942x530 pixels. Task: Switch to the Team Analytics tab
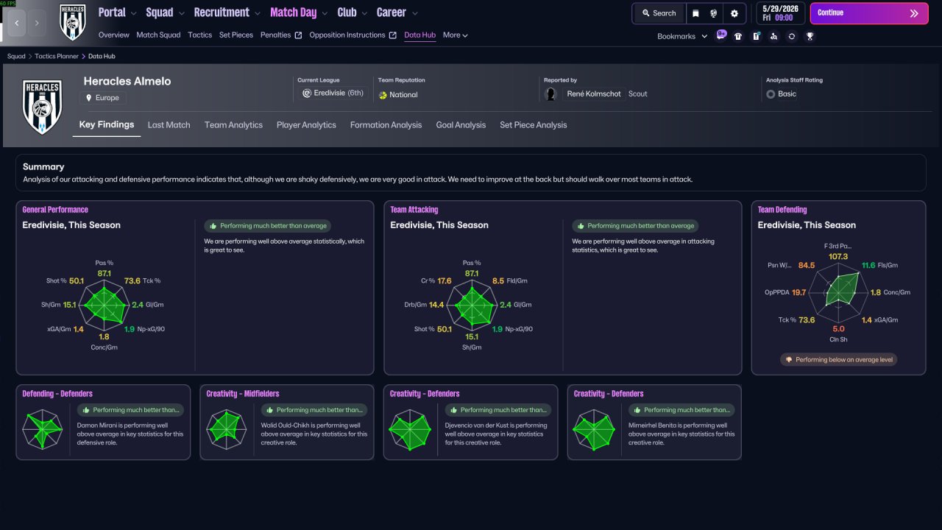(233, 125)
